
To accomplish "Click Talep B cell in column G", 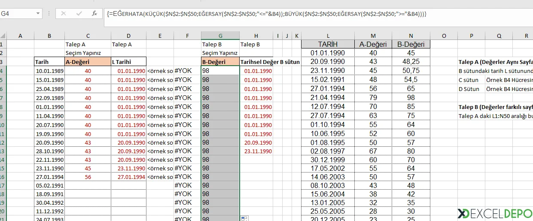I will click(x=220, y=44).
